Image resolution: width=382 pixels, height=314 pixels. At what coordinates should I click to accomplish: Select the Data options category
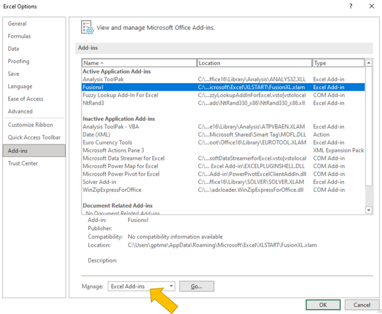point(14,49)
